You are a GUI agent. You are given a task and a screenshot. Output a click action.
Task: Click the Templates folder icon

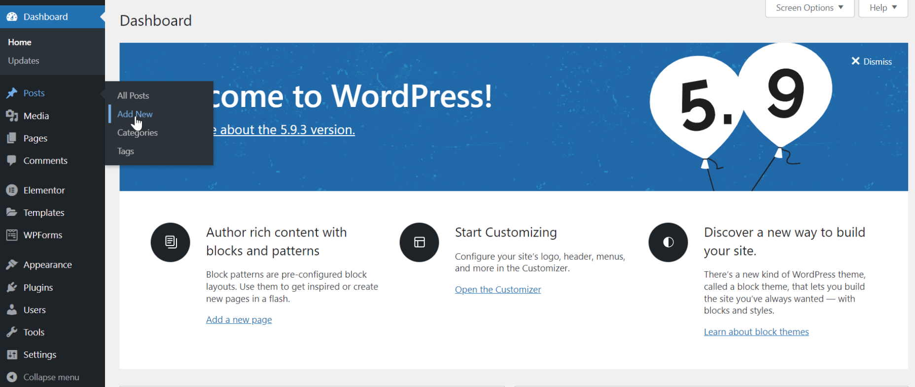[12, 212]
